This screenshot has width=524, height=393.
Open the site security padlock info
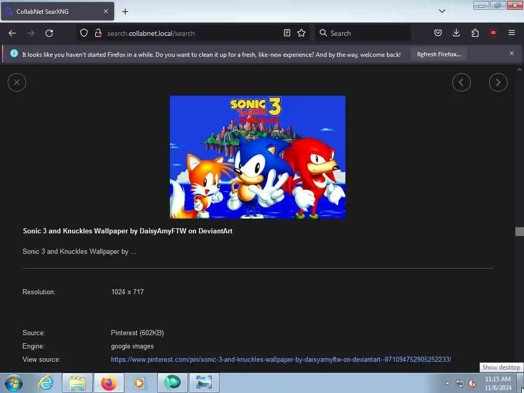[x=98, y=33]
